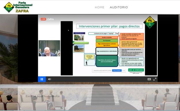
Task: Click the red LIVE badge
Action: tap(43, 19)
